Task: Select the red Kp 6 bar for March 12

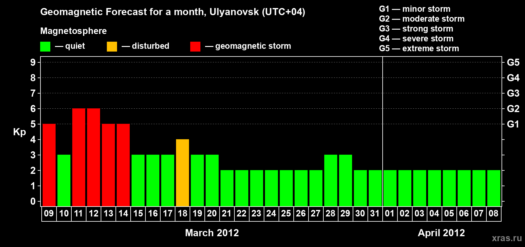Action: 94,157
